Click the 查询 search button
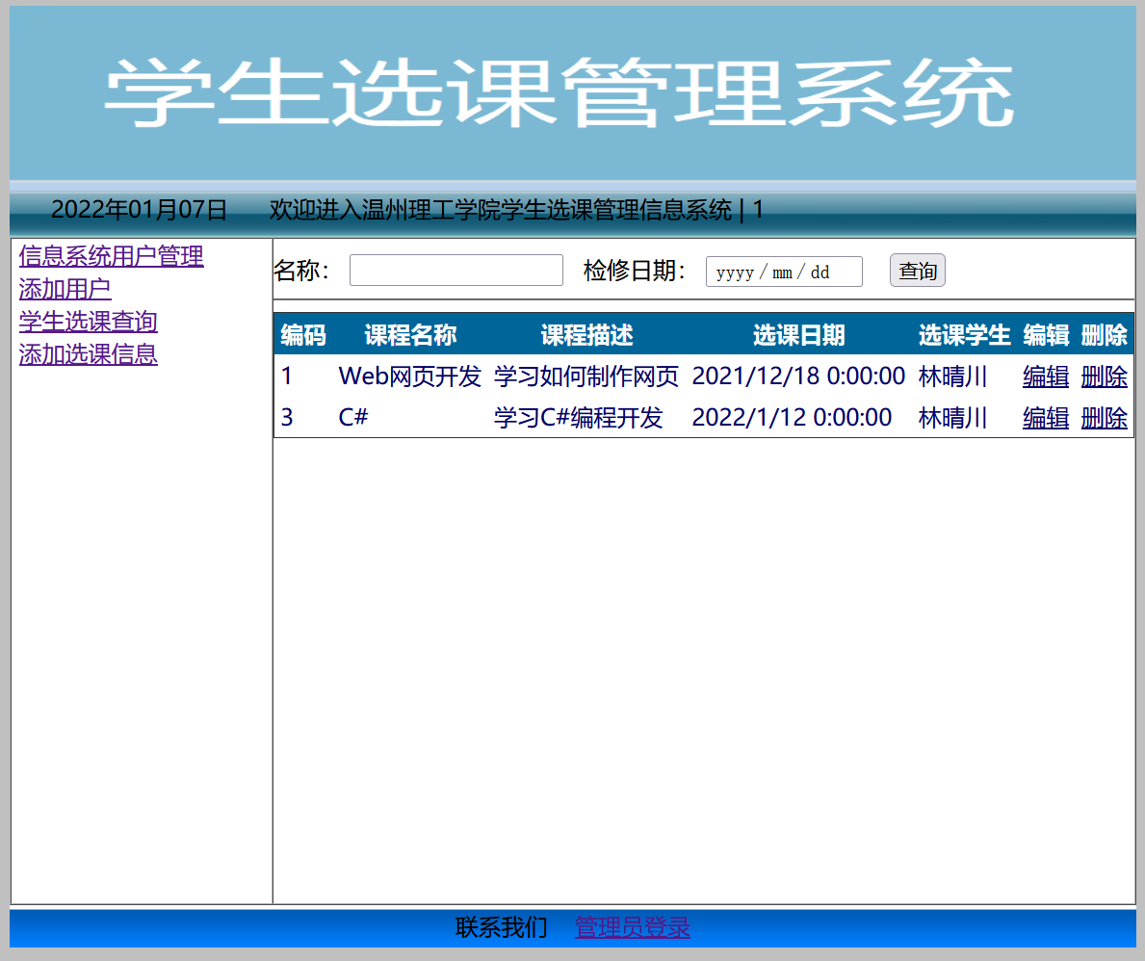Viewport: 1145px width, 961px height. pos(917,271)
